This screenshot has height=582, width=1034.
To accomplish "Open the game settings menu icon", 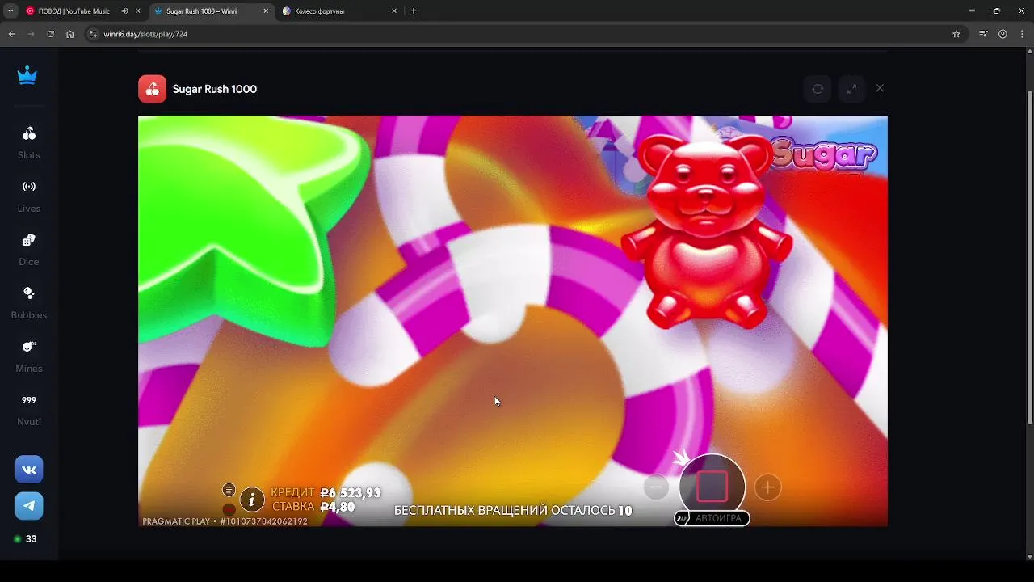I will (229, 490).
